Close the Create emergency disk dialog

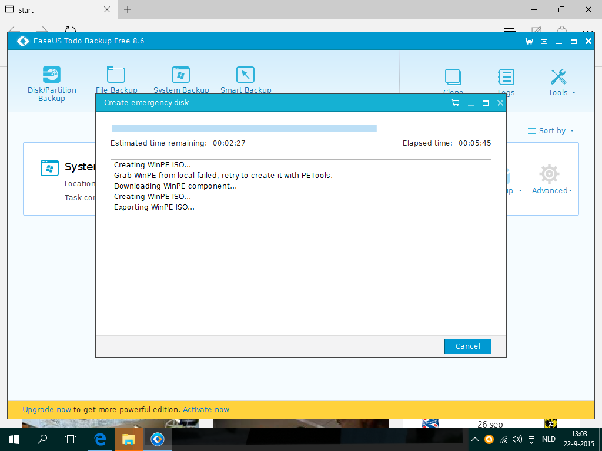[500, 103]
